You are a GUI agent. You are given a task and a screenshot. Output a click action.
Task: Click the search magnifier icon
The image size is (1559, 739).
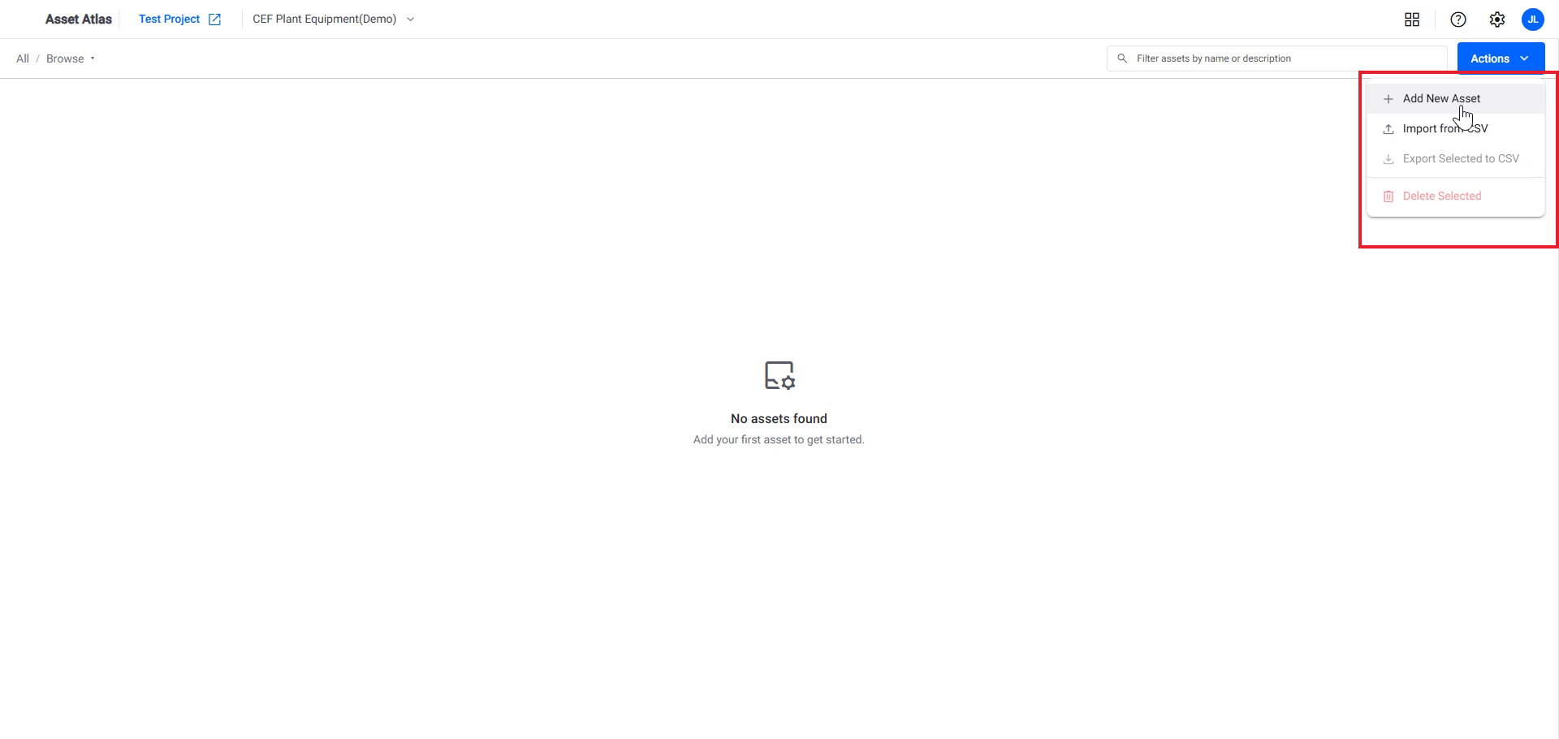coord(1122,58)
